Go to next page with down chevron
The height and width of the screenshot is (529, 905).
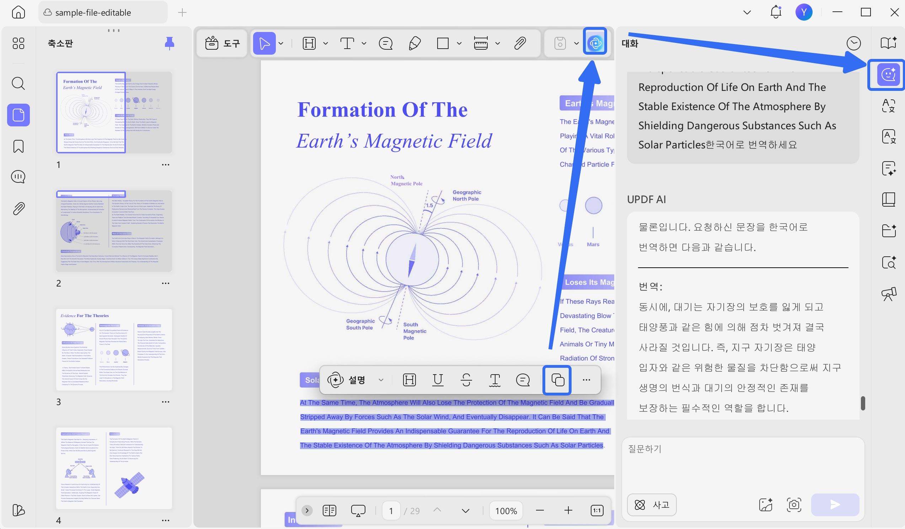465,510
